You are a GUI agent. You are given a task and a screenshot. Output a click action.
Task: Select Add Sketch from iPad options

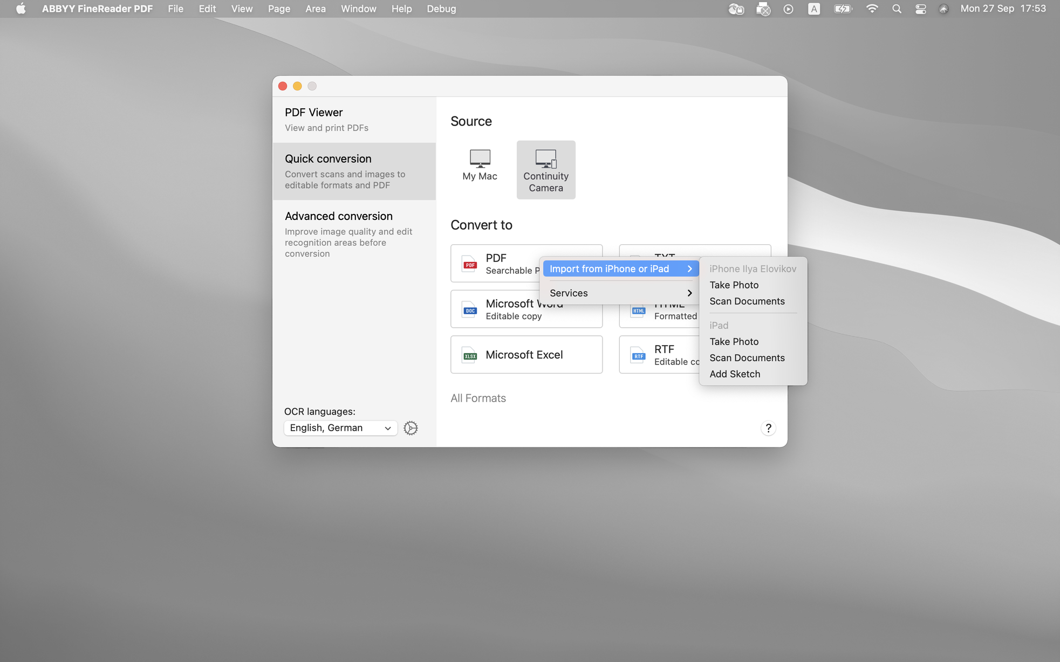pos(734,374)
